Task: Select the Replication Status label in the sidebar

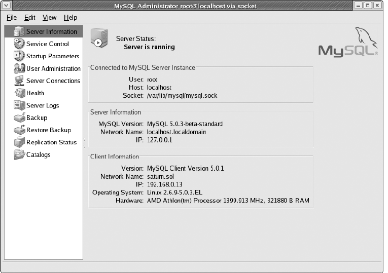Action: point(51,142)
